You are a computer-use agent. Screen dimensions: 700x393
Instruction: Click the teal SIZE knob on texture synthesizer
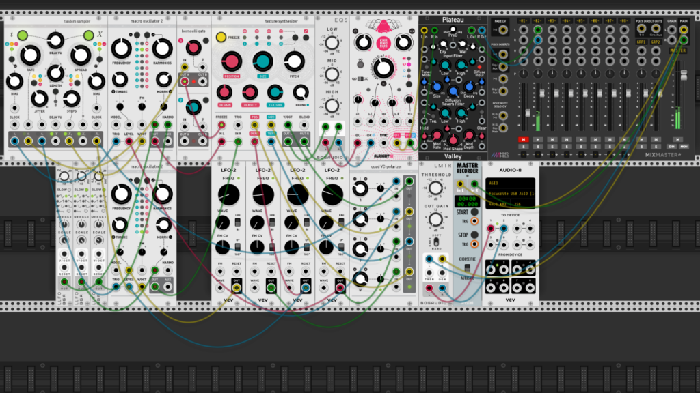tap(262, 62)
